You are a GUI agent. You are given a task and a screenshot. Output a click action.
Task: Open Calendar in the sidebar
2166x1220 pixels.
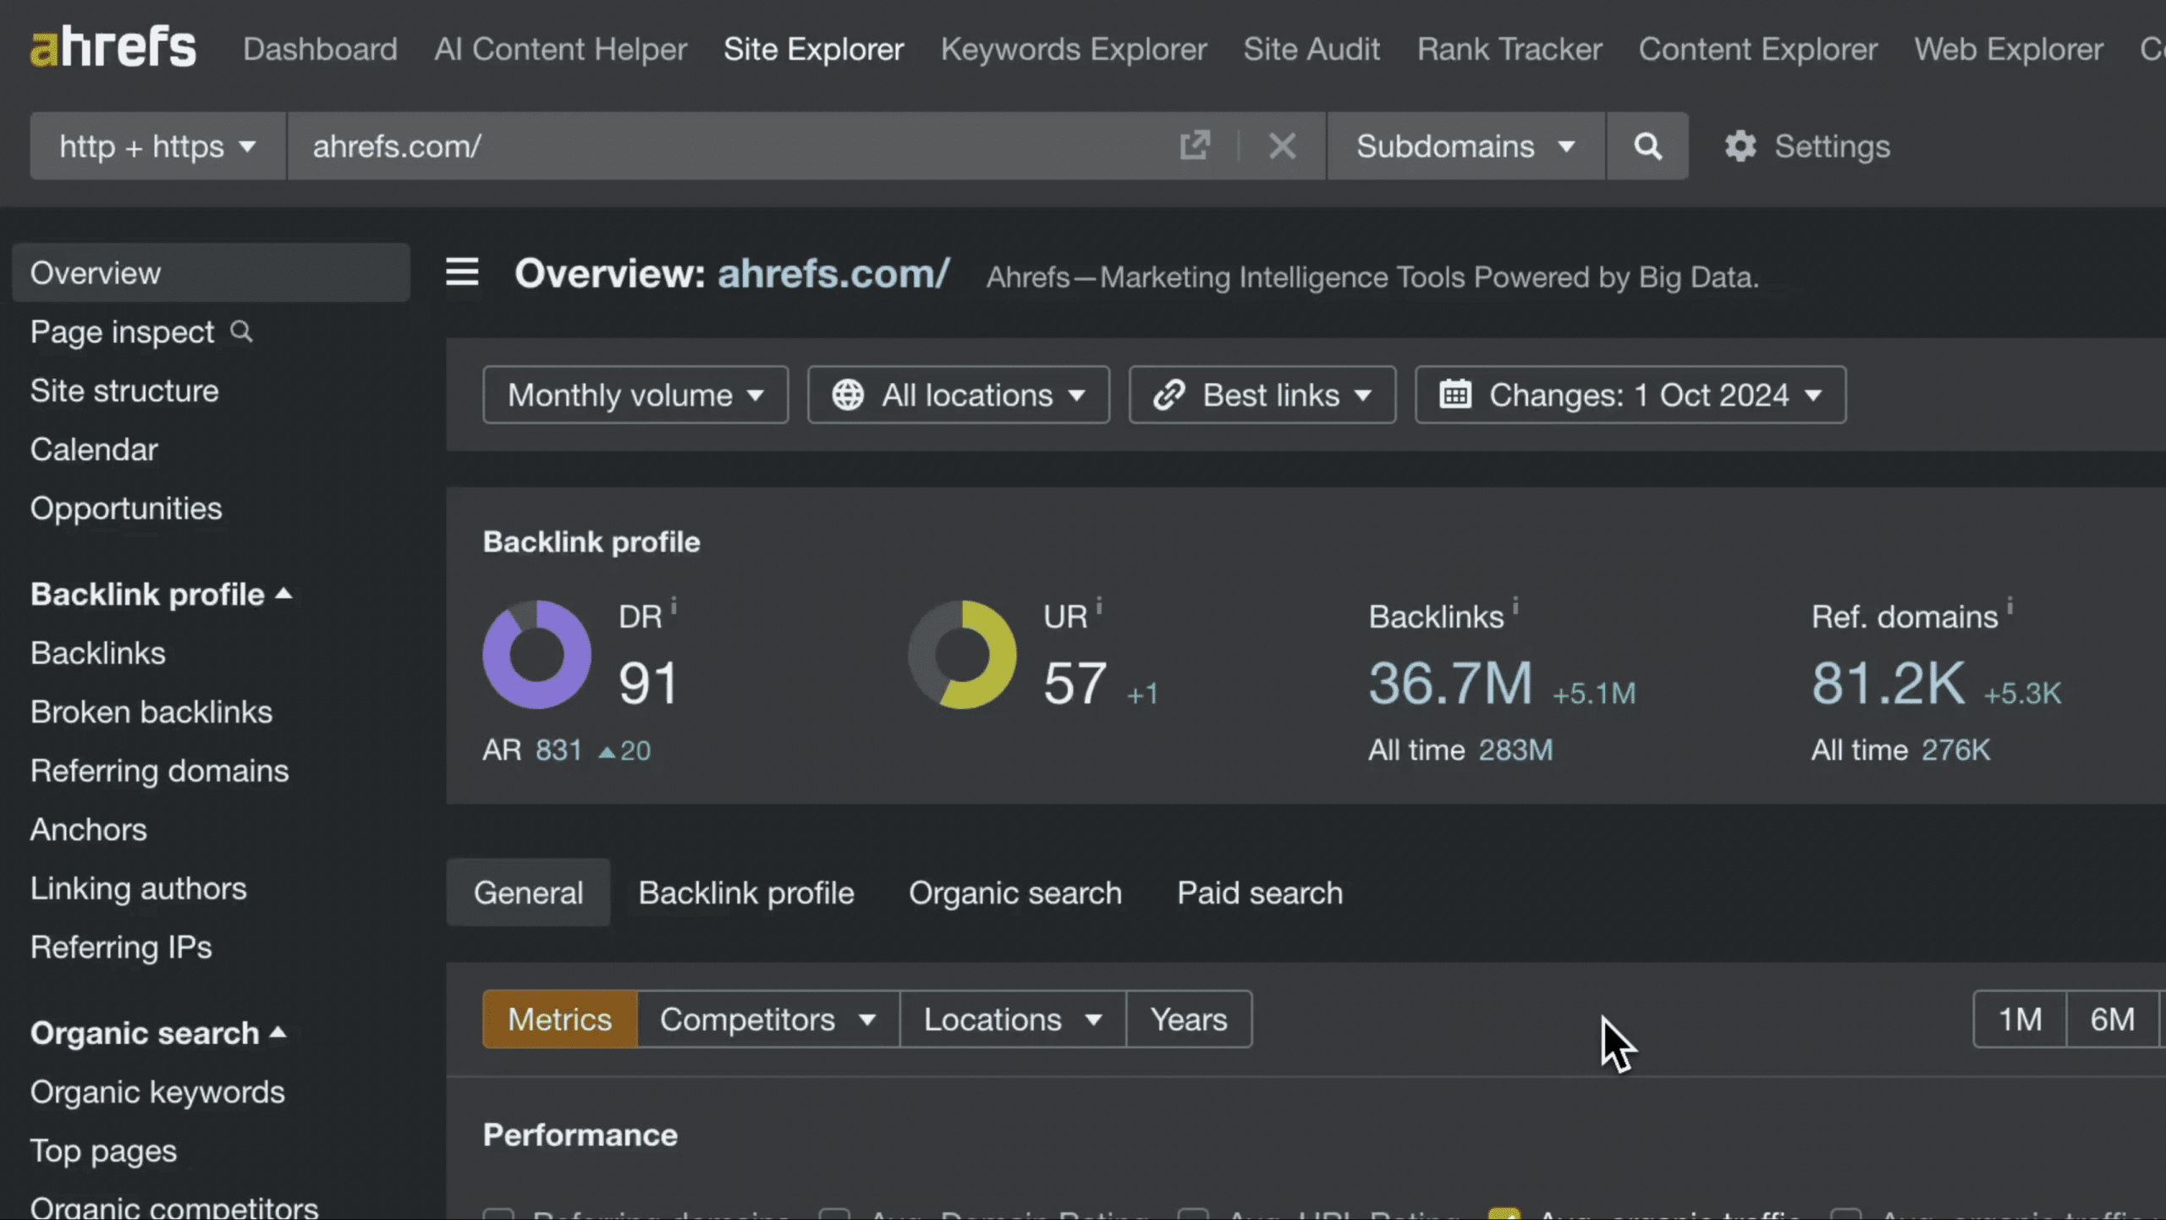click(94, 449)
